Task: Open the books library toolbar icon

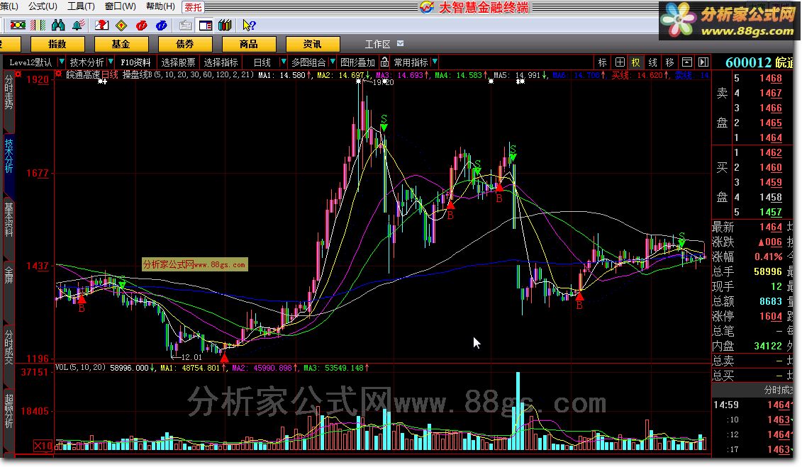Action: point(225,25)
